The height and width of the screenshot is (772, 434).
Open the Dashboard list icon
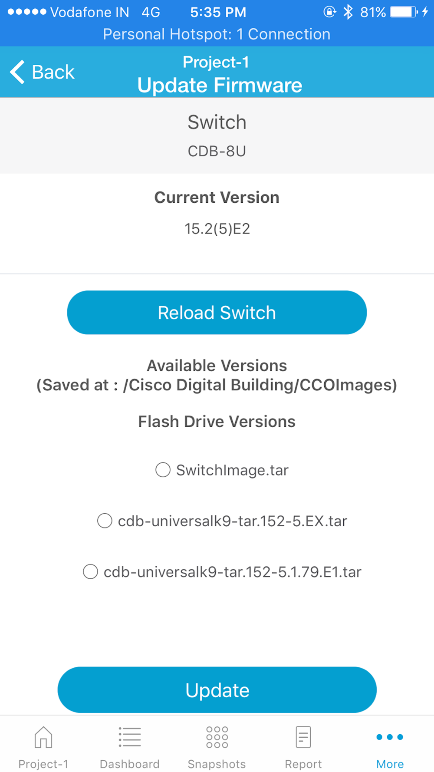tap(130, 737)
